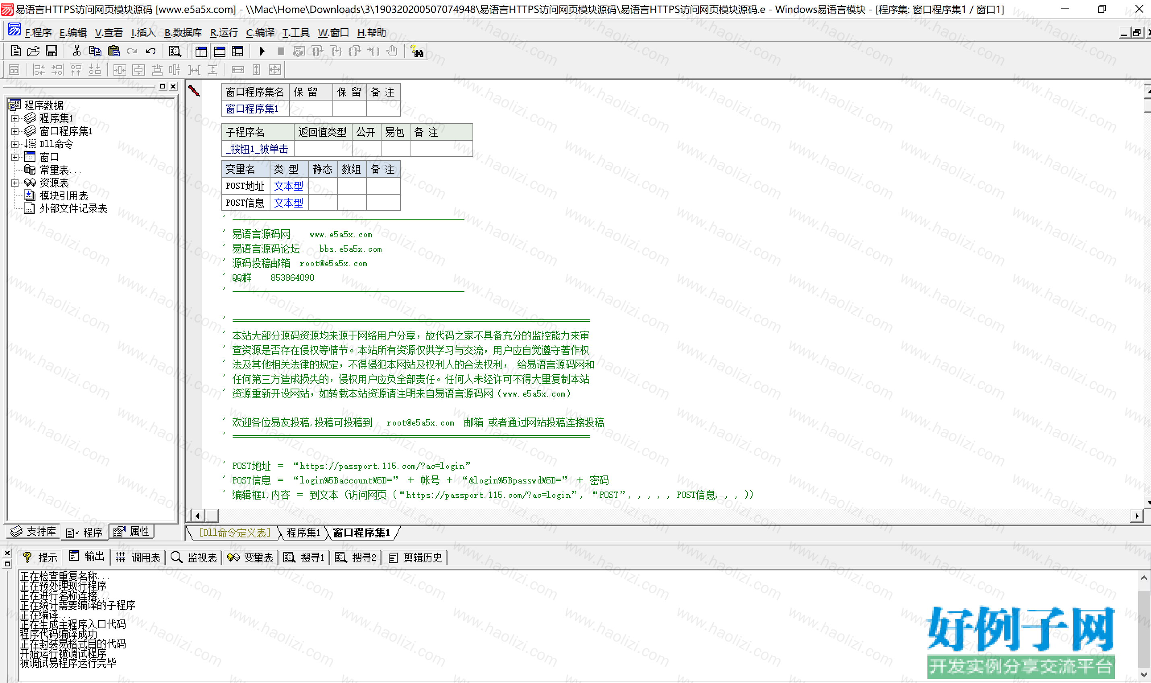Image resolution: width=1151 pixels, height=683 pixels.
Task: Open the E.编辑 menu
Action: pos(73,33)
